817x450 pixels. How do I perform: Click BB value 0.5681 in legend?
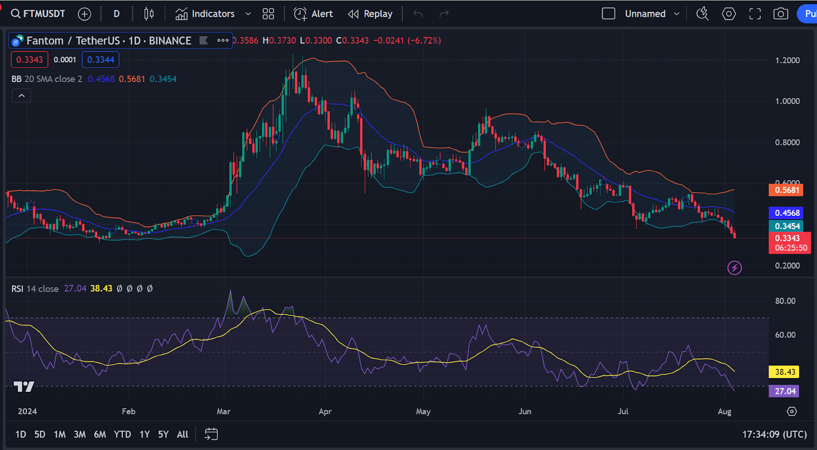pyautogui.click(x=132, y=79)
